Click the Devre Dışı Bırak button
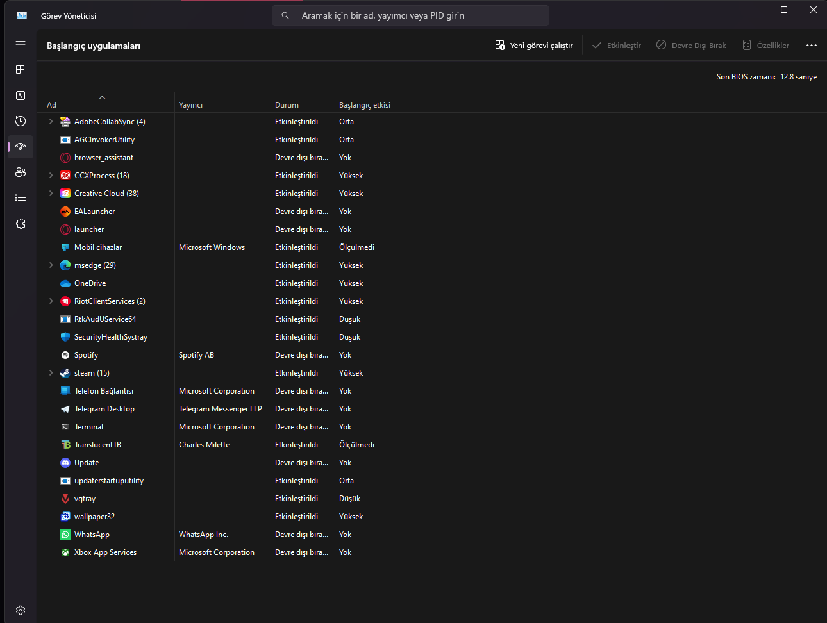This screenshot has height=623, width=827. click(691, 46)
